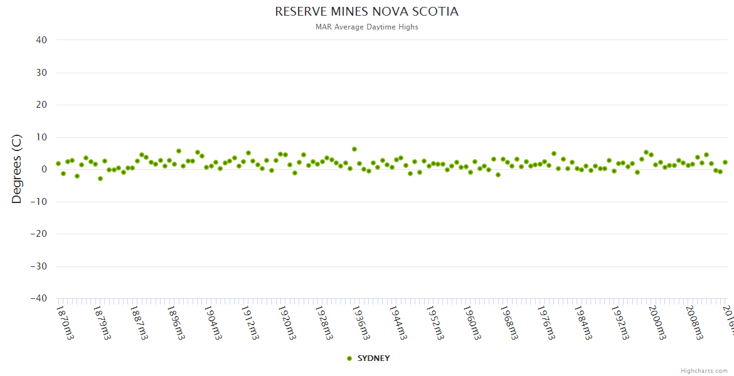Screen dimensions: 734x376
Task: Click the first data point at 1870m3
Action: tap(58, 164)
